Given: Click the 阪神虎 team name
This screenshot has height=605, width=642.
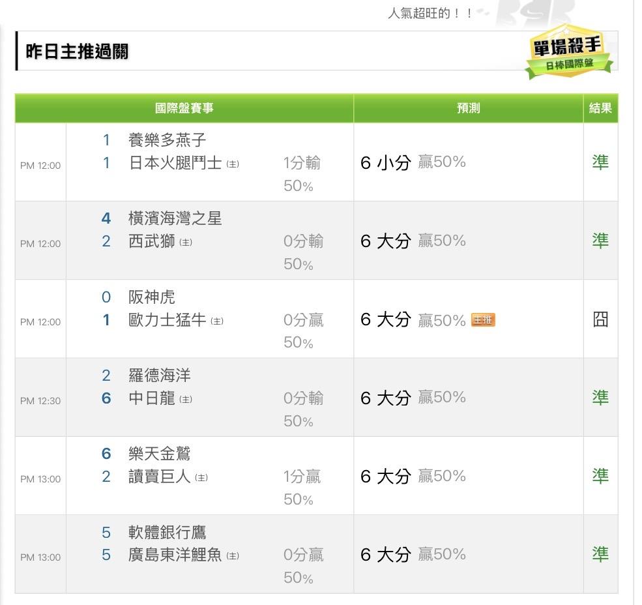Looking at the screenshot, I should click(152, 297).
